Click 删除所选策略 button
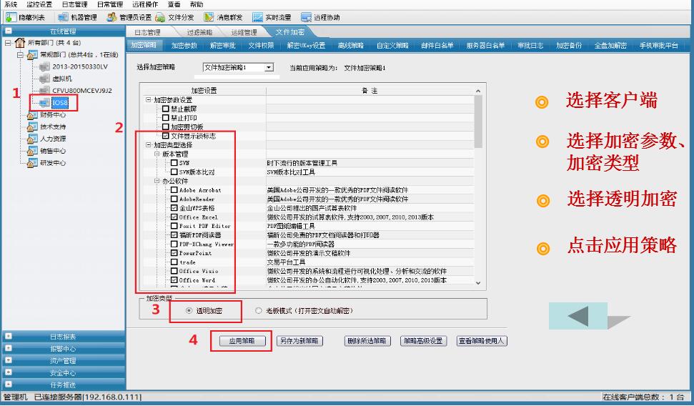This screenshot has width=694, height=406. click(x=367, y=341)
